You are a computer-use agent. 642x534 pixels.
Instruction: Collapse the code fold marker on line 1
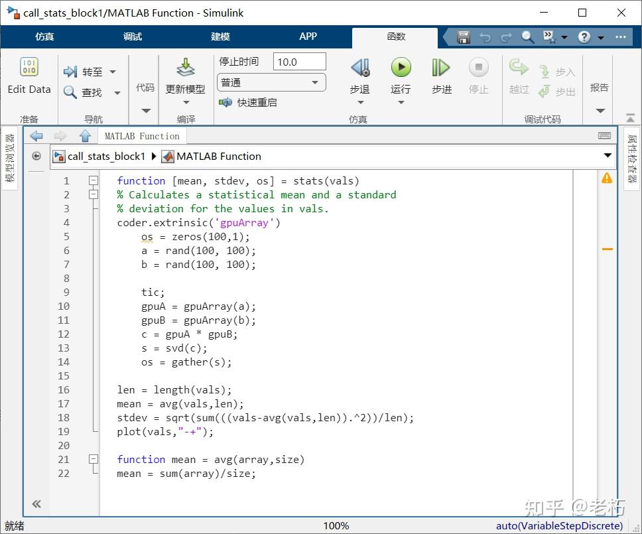click(x=94, y=180)
